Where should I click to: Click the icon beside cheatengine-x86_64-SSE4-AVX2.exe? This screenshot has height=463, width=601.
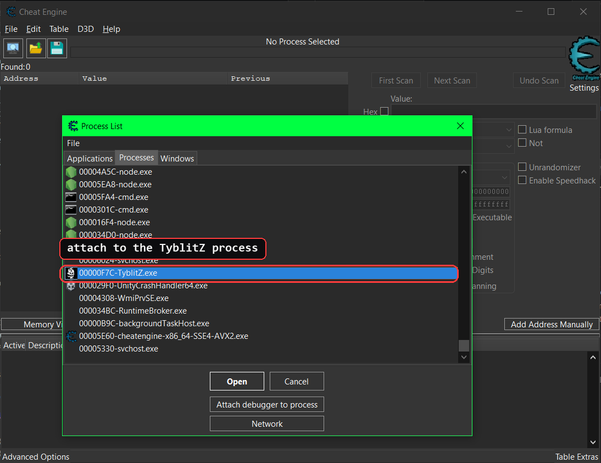[71, 337]
